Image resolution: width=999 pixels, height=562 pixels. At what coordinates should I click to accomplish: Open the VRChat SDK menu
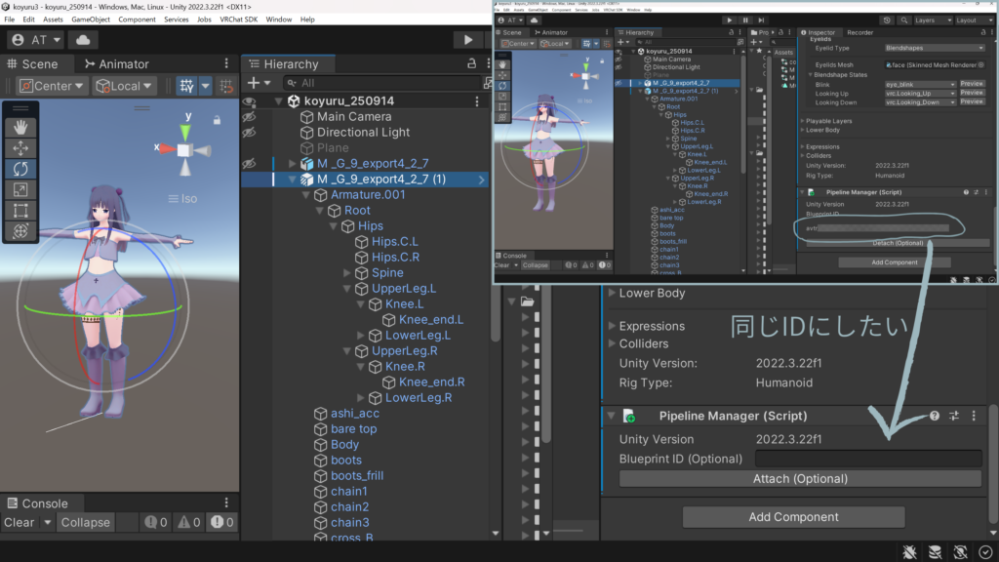click(x=239, y=20)
